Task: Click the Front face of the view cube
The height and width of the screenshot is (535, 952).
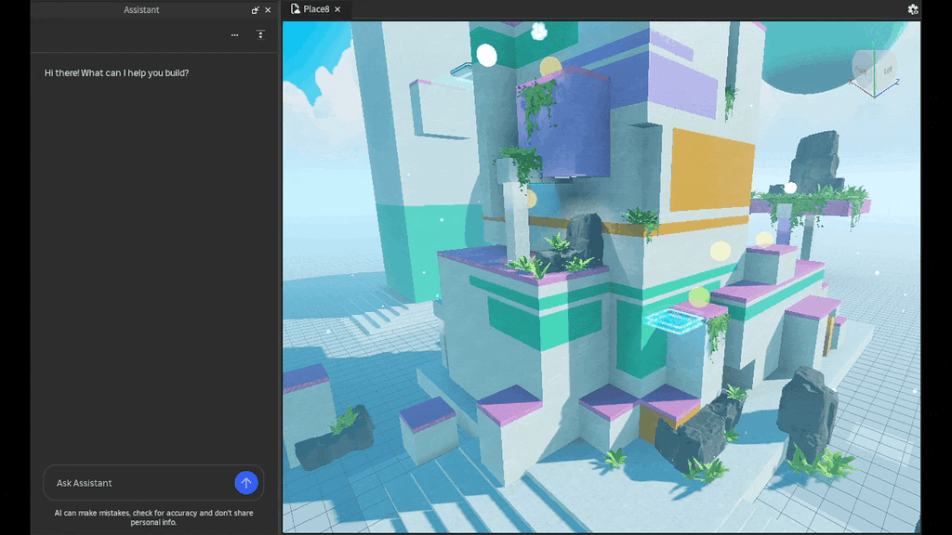Action: click(861, 70)
